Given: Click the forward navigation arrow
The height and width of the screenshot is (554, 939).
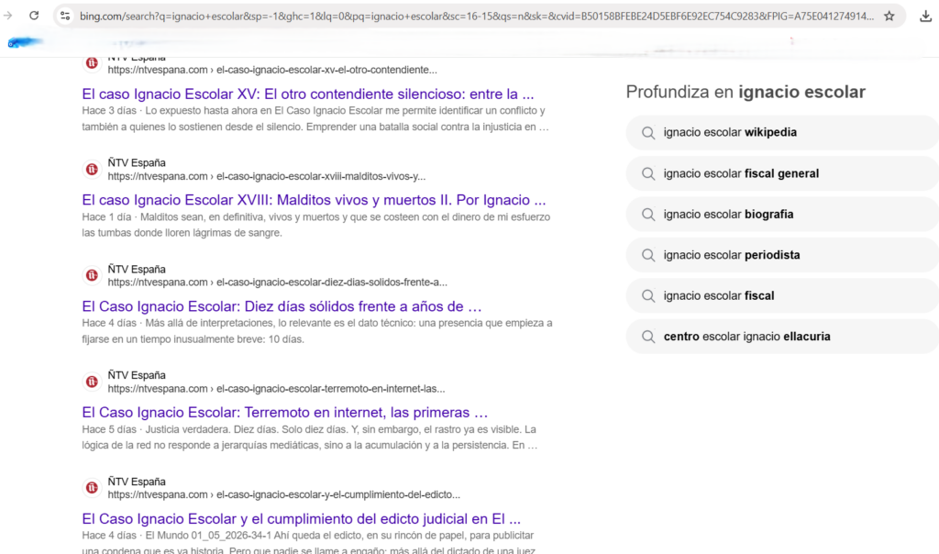Looking at the screenshot, I should pos(7,16).
